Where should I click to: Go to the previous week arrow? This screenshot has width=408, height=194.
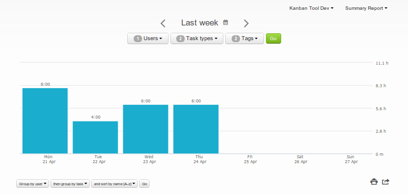pos(163,24)
